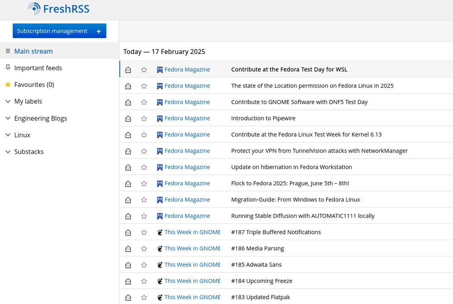The height and width of the screenshot is (304, 453).
Task: Toggle read status of 'The state of the Location permission' article
Action: pyautogui.click(x=128, y=86)
